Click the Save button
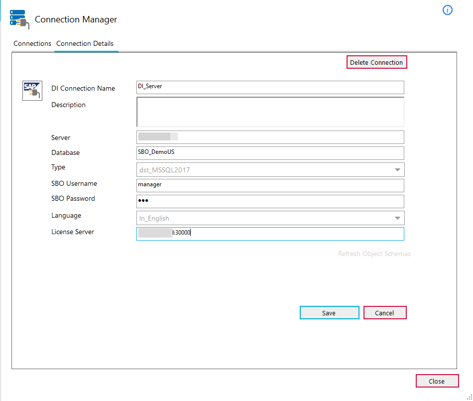The height and width of the screenshot is (401, 473). (x=329, y=313)
